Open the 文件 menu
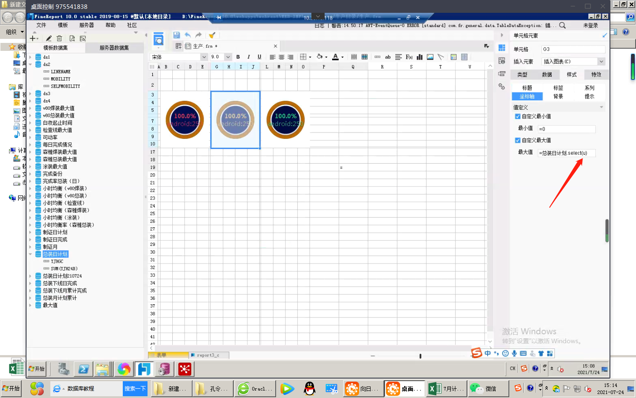 (x=41, y=25)
